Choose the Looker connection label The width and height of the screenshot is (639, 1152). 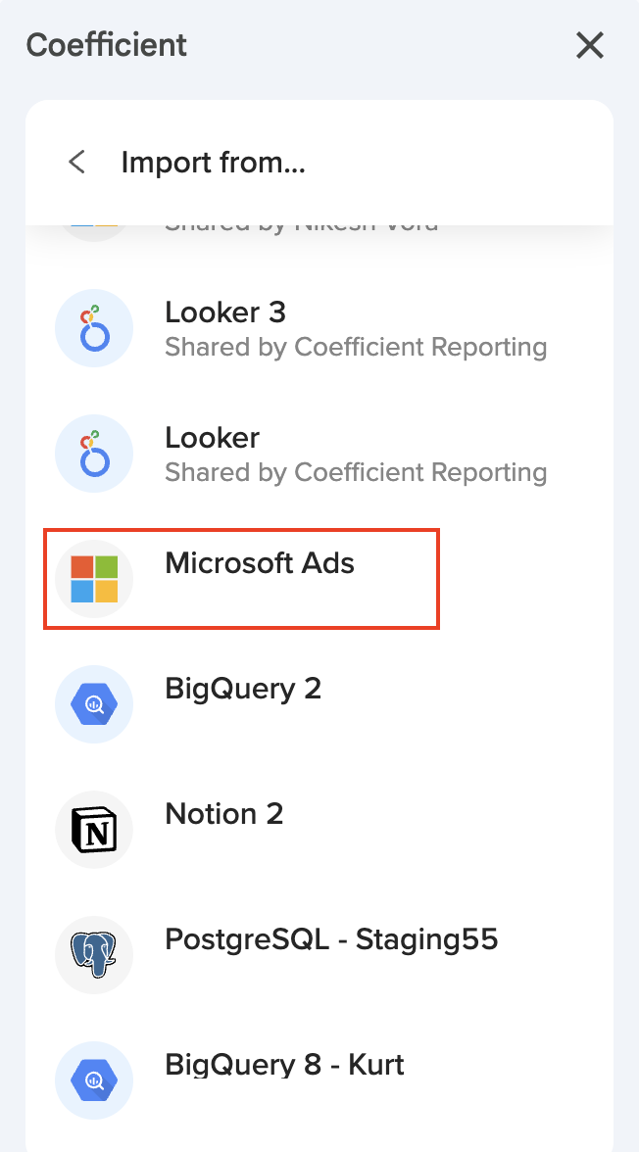point(212,438)
